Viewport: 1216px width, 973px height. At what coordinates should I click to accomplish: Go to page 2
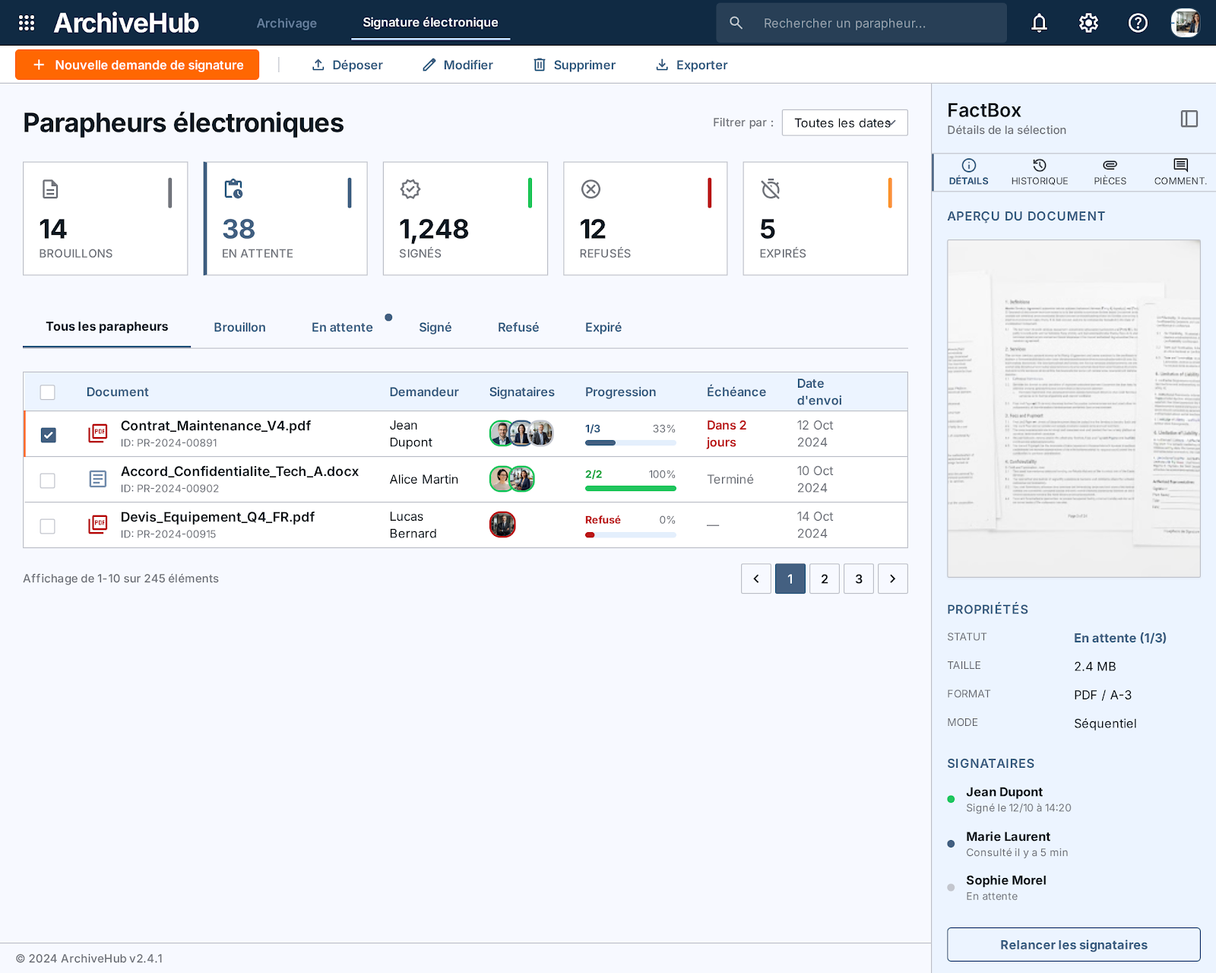(825, 578)
